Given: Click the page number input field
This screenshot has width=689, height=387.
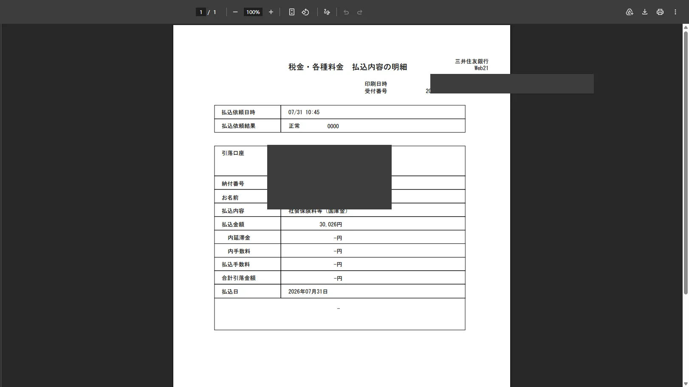Looking at the screenshot, I should (x=201, y=12).
